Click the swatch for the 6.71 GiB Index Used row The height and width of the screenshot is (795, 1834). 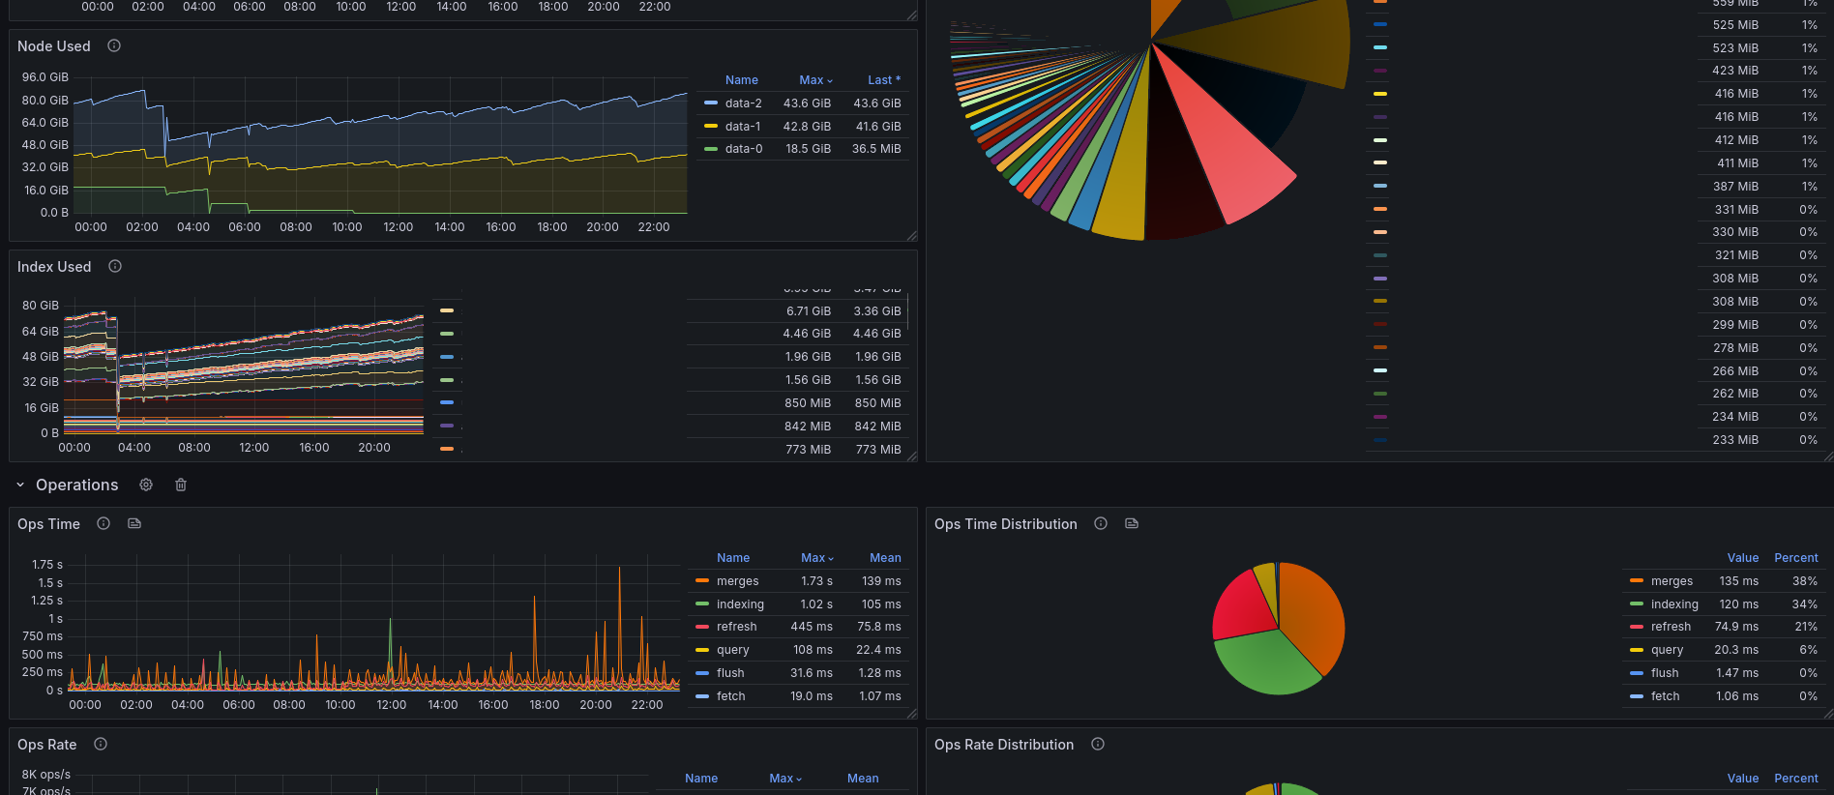pyautogui.click(x=447, y=310)
